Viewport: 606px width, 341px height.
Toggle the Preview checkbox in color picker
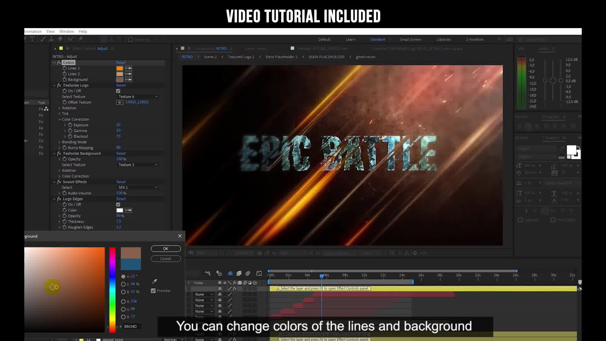coord(153,291)
